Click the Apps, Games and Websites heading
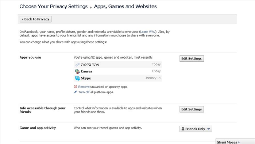 (x=125, y=6)
